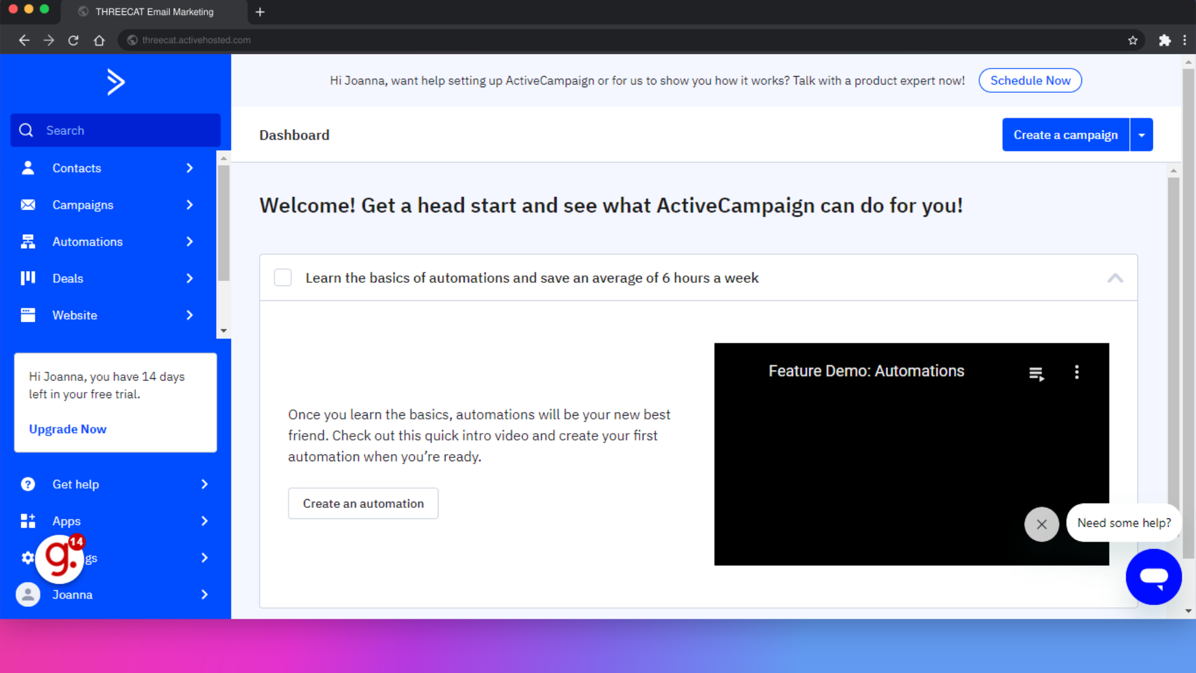The width and height of the screenshot is (1196, 673).
Task: Click the Automations icon in sidebar
Action: point(28,242)
